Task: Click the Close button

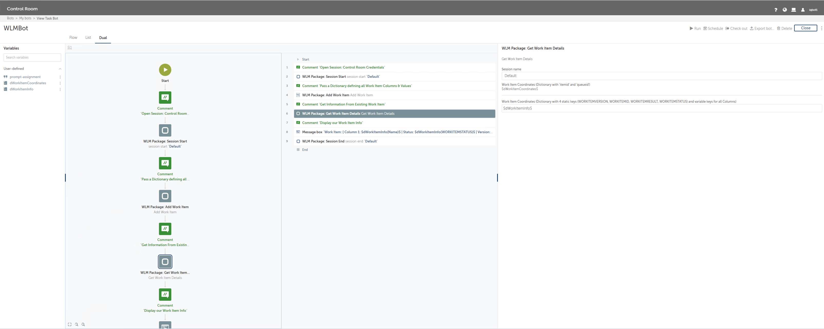Action: point(805,28)
